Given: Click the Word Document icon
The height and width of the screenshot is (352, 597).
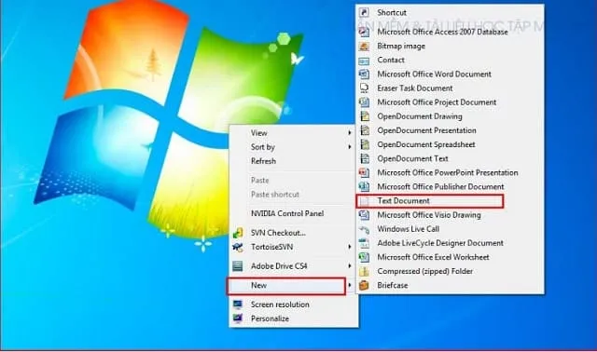Looking at the screenshot, I should [x=364, y=74].
